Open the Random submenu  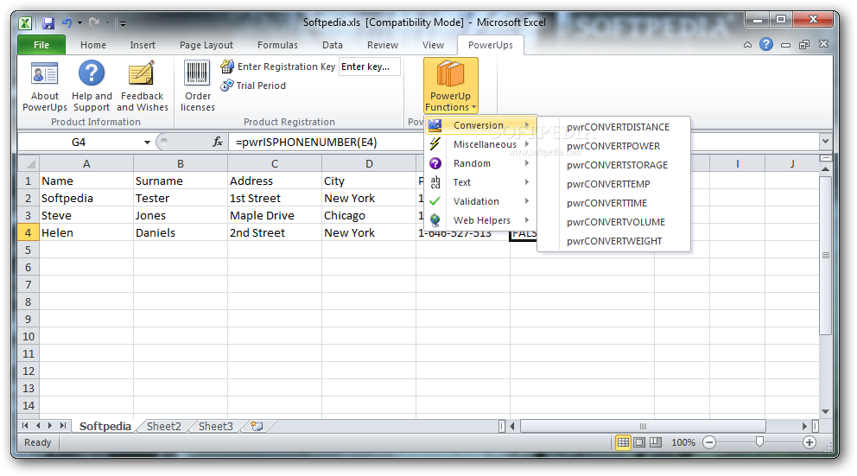(x=480, y=163)
